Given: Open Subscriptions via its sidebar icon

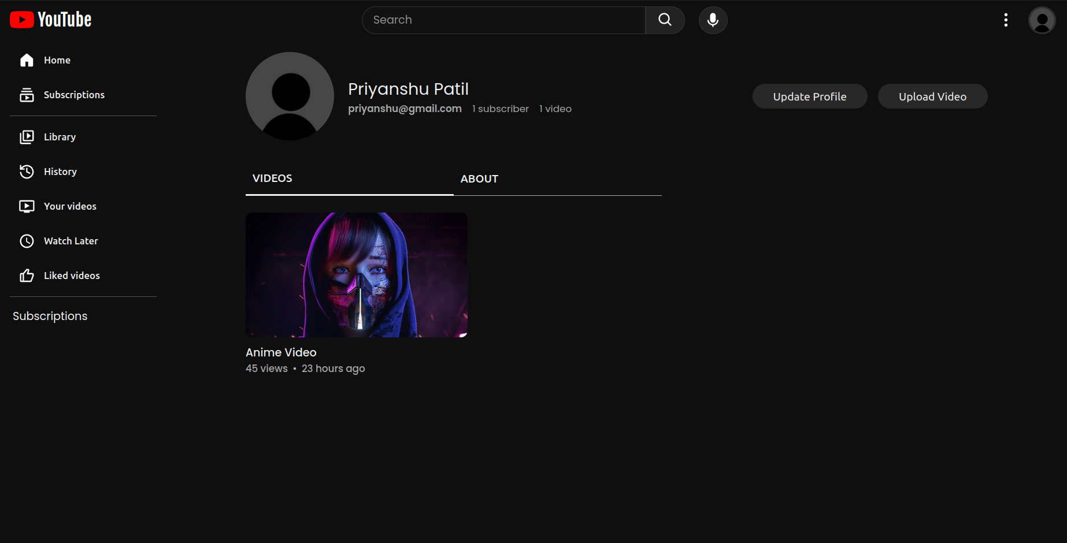Looking at the screenshot, I should click(x=27, y=94).
